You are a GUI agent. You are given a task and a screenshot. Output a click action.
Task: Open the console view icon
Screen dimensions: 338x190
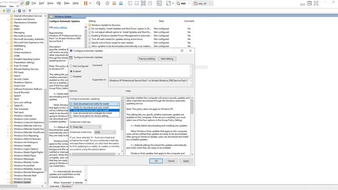click(x=159, y=3)
